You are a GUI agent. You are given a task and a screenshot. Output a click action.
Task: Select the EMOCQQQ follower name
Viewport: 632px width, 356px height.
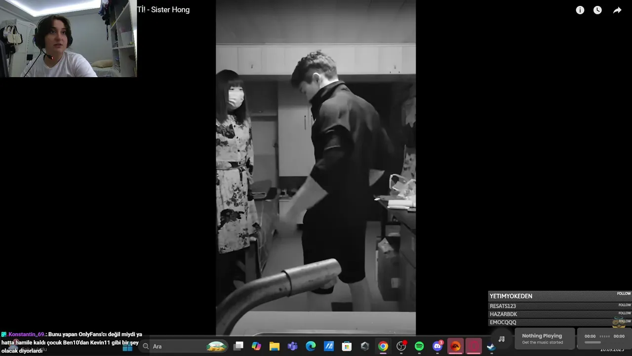[x=503, y=322]
